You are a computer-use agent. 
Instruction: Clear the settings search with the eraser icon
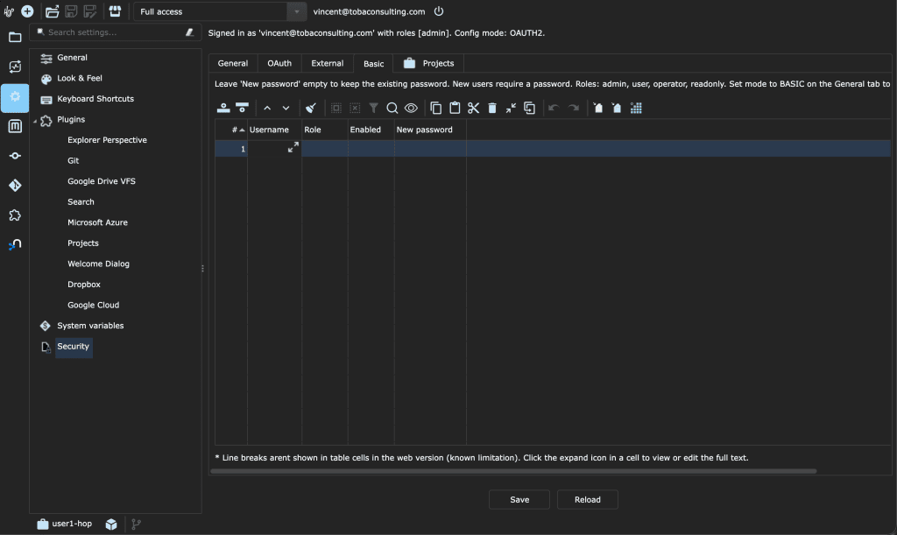pyautogui.click(x=190, y=32)
